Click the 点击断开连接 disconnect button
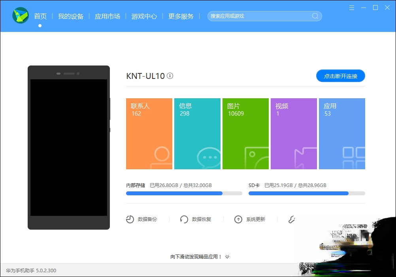The width and height of the screenshot is (396, 277). coord(340,76)
